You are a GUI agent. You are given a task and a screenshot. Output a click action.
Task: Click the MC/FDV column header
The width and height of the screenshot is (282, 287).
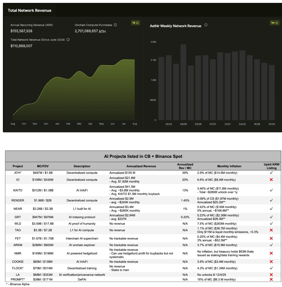pos(43,166)
